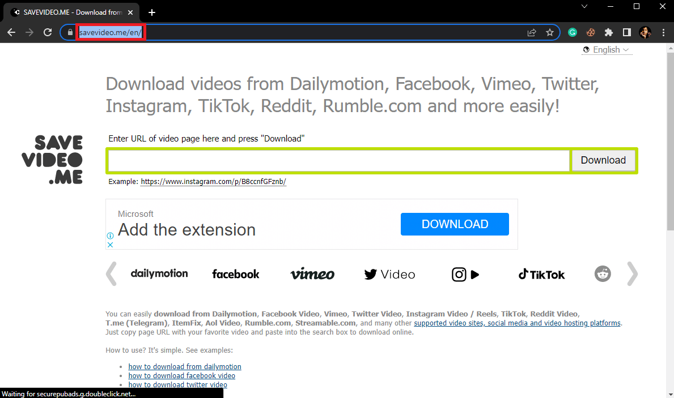Screen dimensions: 674x398
Task: Toggle the browser side panel icon
Action: point(627,32)
